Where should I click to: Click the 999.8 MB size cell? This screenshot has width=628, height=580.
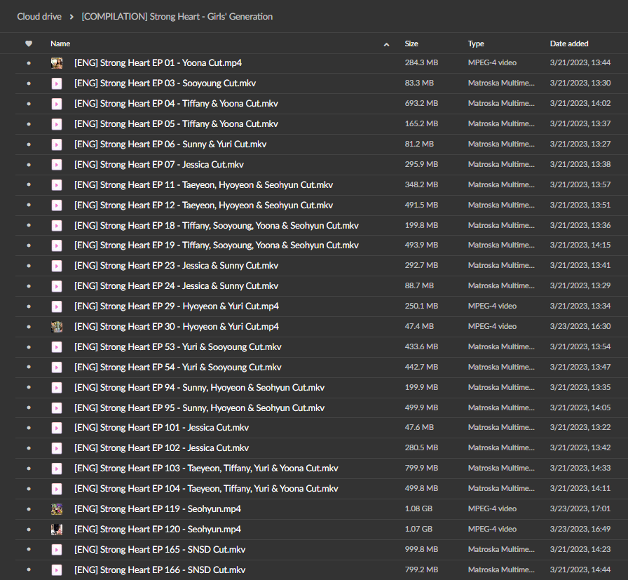(x=421, y=549)
